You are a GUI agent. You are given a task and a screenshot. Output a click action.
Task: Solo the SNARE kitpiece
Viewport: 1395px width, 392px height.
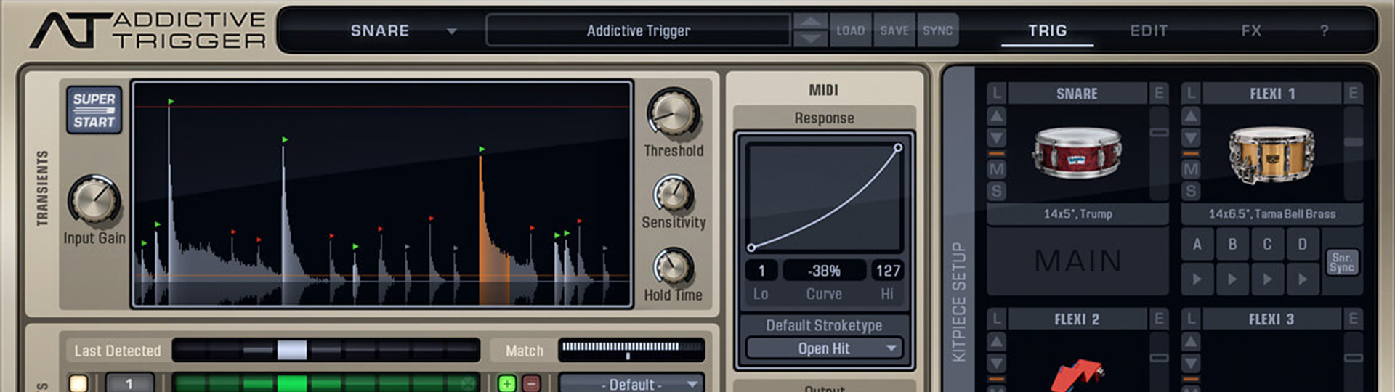click(x=996, y=191)
